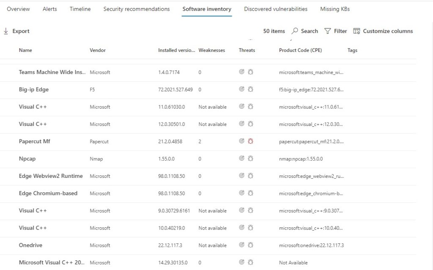Viewport: 433px width, 270px height.
Task: Click the bug icon in Big-ip Edge row
Action: [x=250, y=90]
